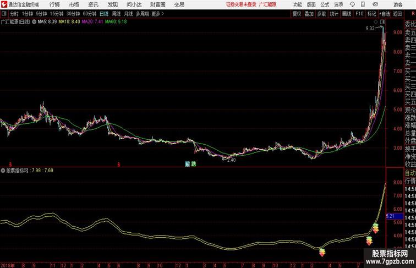Image resolution: width=416 pixels, height=268 pixels.
Task: Click the 广汇能源 red stock name
Action: pyautogui.click(x=267, y=4)
